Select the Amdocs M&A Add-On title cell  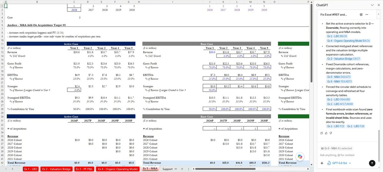tap(37, 25)
